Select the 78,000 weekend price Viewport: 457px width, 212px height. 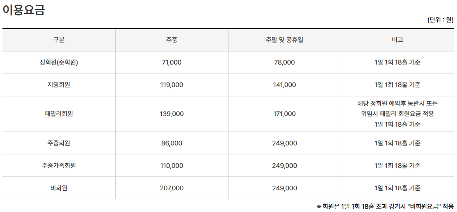point(284,62)
